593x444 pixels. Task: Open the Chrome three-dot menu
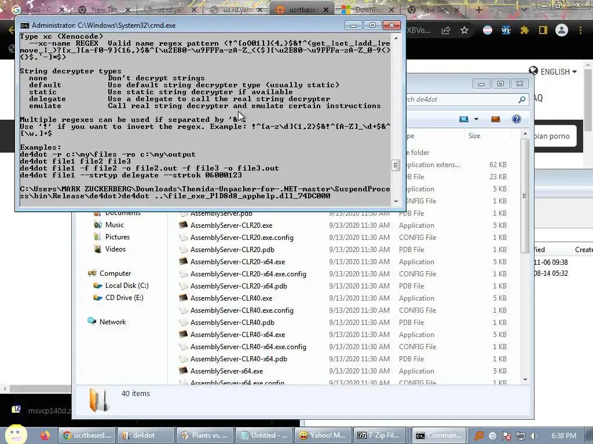[580, 30]
